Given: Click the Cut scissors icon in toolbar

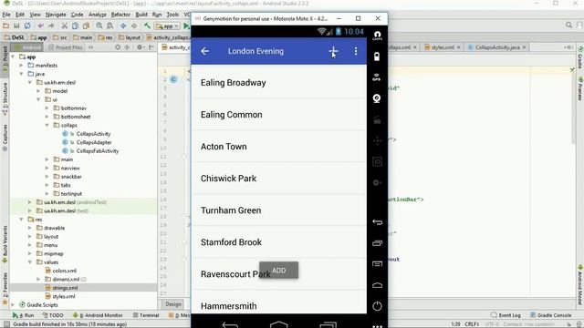Looking at the screenshot, I should [65, 26].
